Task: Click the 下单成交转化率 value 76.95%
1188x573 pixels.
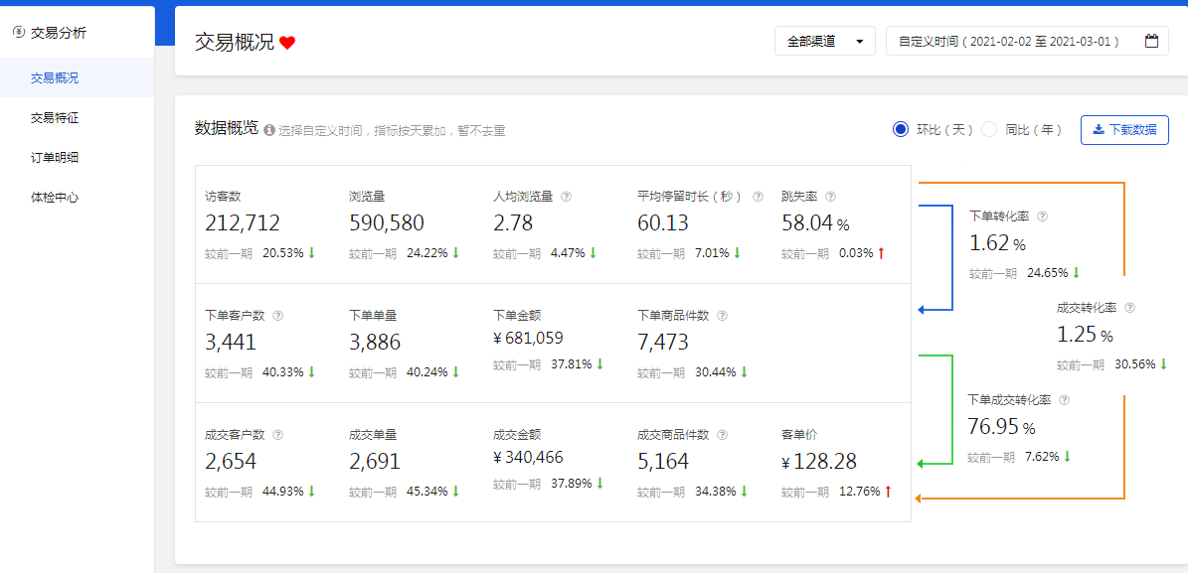Action: 1001,427
